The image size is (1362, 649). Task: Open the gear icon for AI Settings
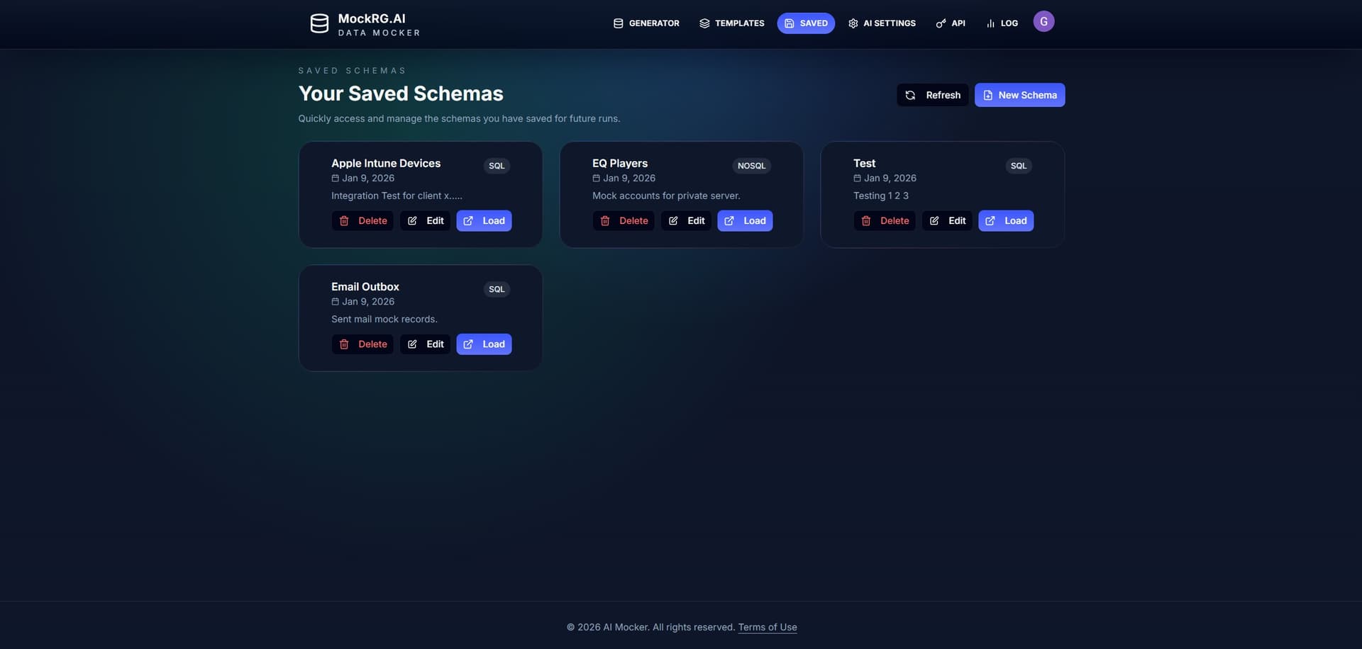point(853,23)
